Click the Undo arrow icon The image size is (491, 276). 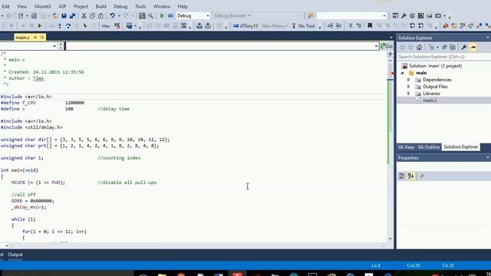point(112,15)
